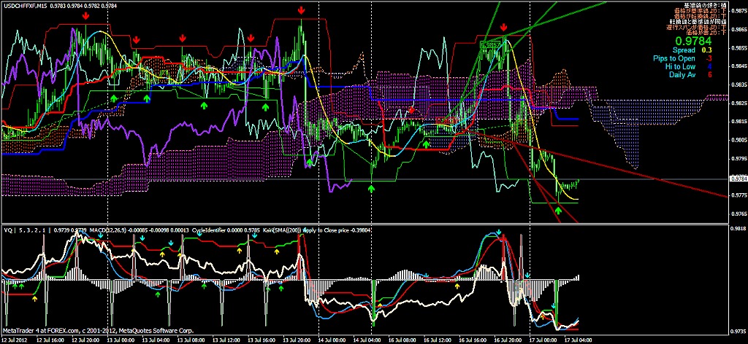Click the leftmost red down arrow signal
Viewport: 748px width, 344px height.
click(x=87, y=15)
